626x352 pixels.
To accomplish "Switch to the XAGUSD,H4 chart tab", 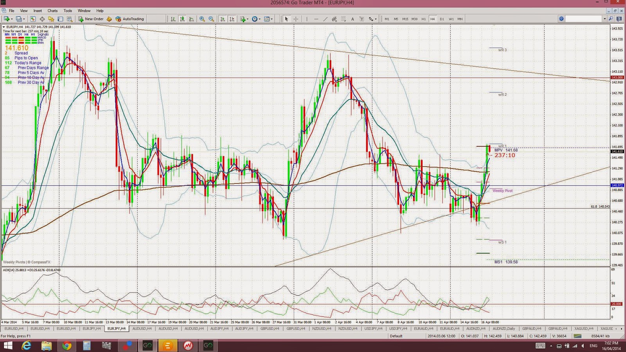I will (584, 329).
